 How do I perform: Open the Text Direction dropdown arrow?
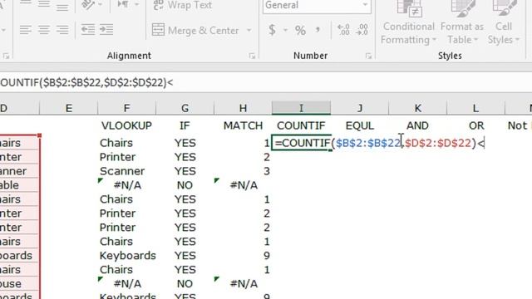pos(136,5)
